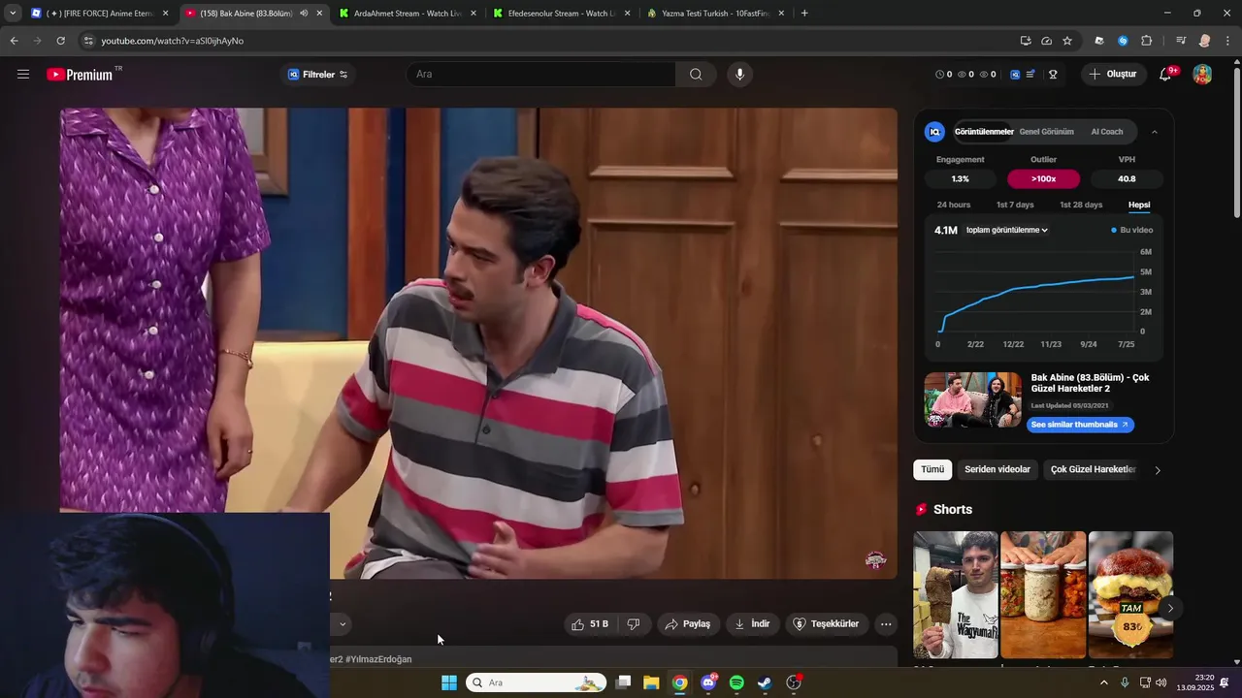Open Discord from the taskbar
Image resolution: width=1242 pixels, height=698 pixels.
(x=708, y=682)
